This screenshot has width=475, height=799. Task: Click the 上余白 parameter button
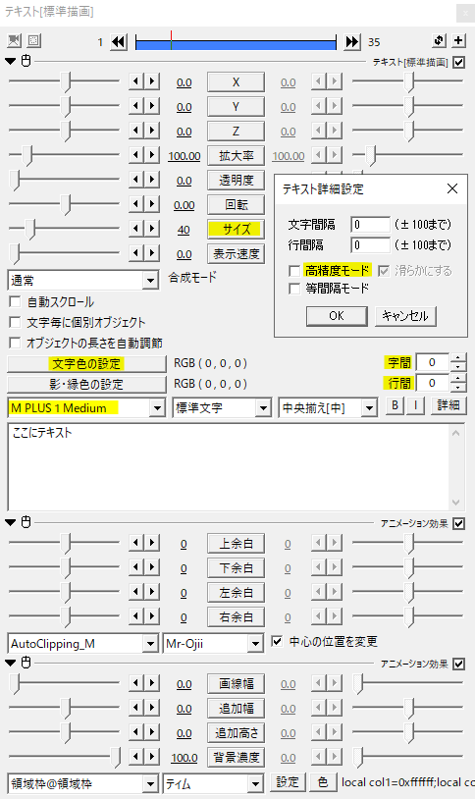tap(236, 543)
